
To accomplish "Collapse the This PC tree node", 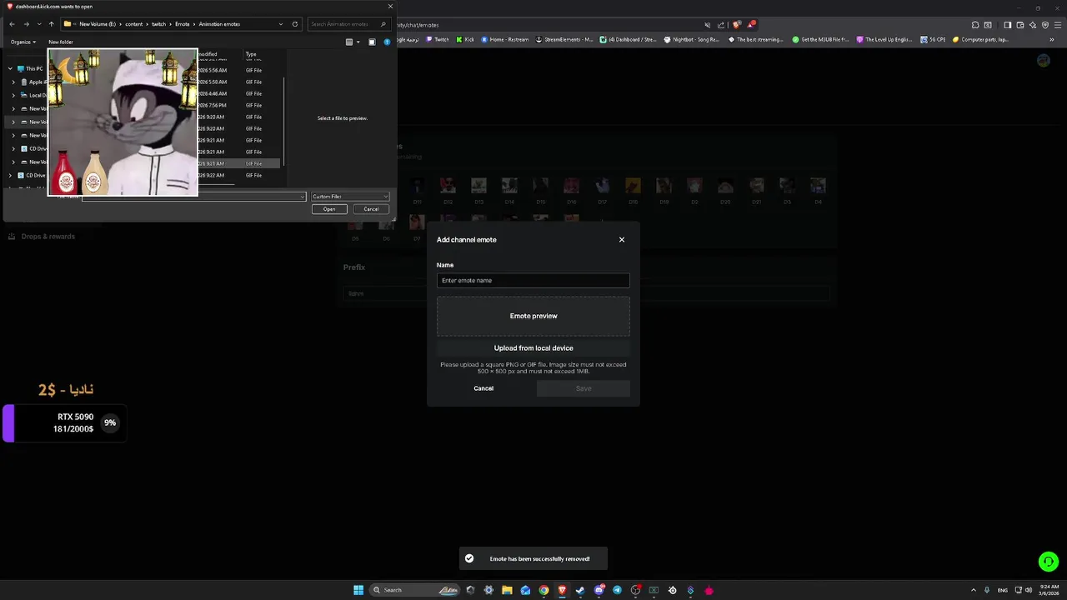I will (x=10, y=68).
